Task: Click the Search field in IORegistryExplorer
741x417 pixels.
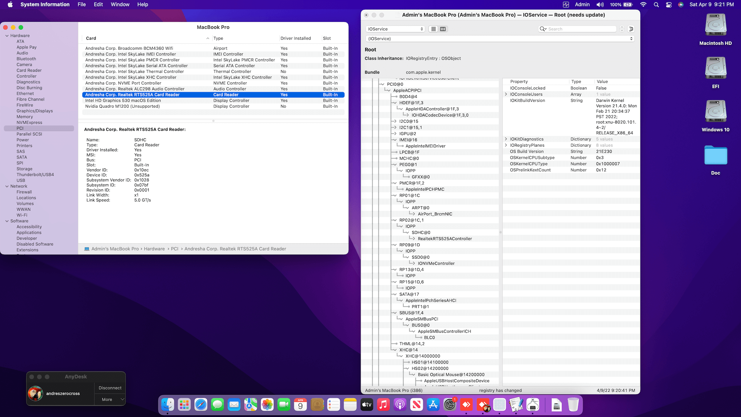Action: click(581, 29)
